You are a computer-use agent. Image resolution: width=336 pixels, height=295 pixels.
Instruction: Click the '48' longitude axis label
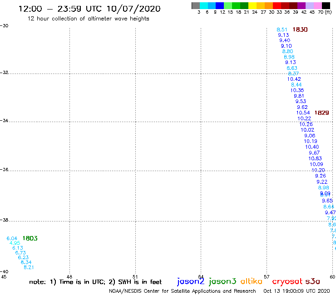(69, 277)
